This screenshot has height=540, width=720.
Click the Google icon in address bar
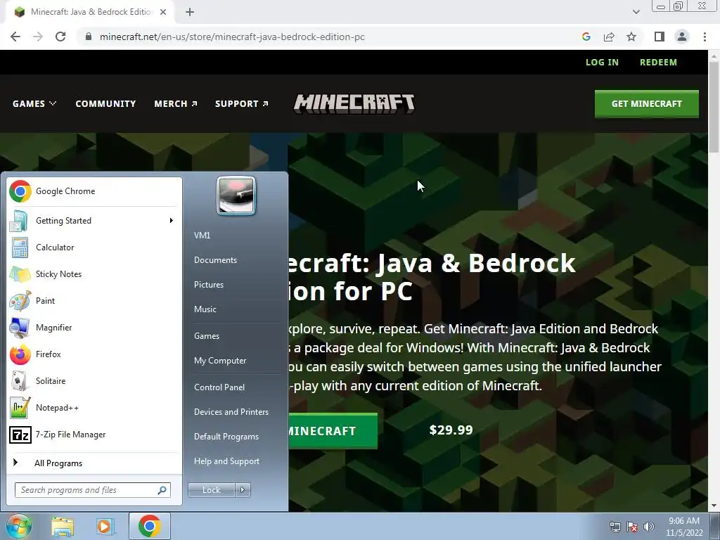click(x=586, y=37)
